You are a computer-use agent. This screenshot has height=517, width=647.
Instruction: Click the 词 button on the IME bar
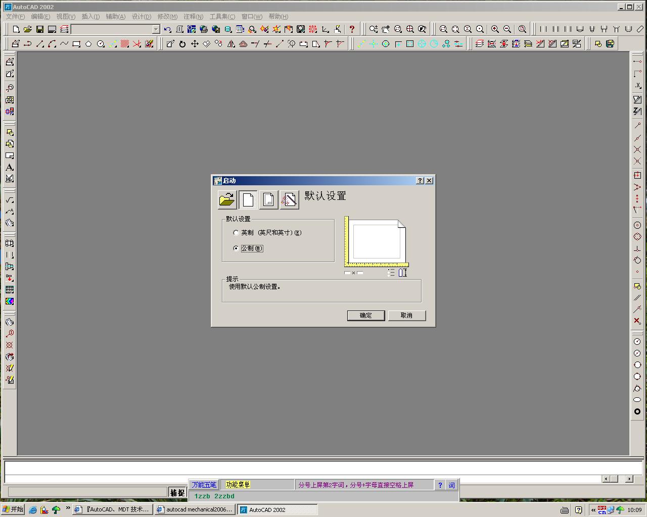451,485
